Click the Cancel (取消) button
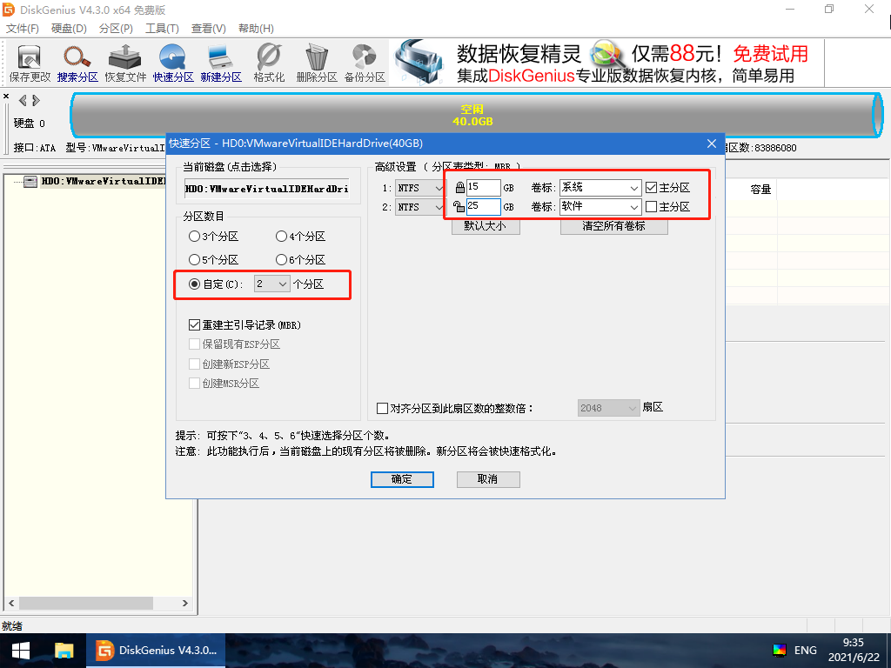 coord(488,479)
